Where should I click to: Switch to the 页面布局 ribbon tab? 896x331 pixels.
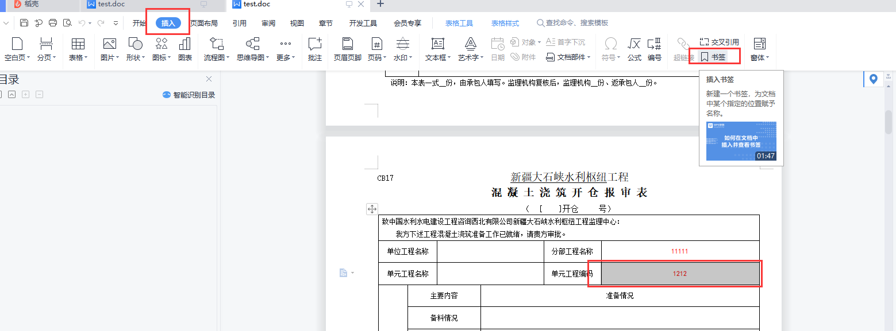click(x=204, y=23)
